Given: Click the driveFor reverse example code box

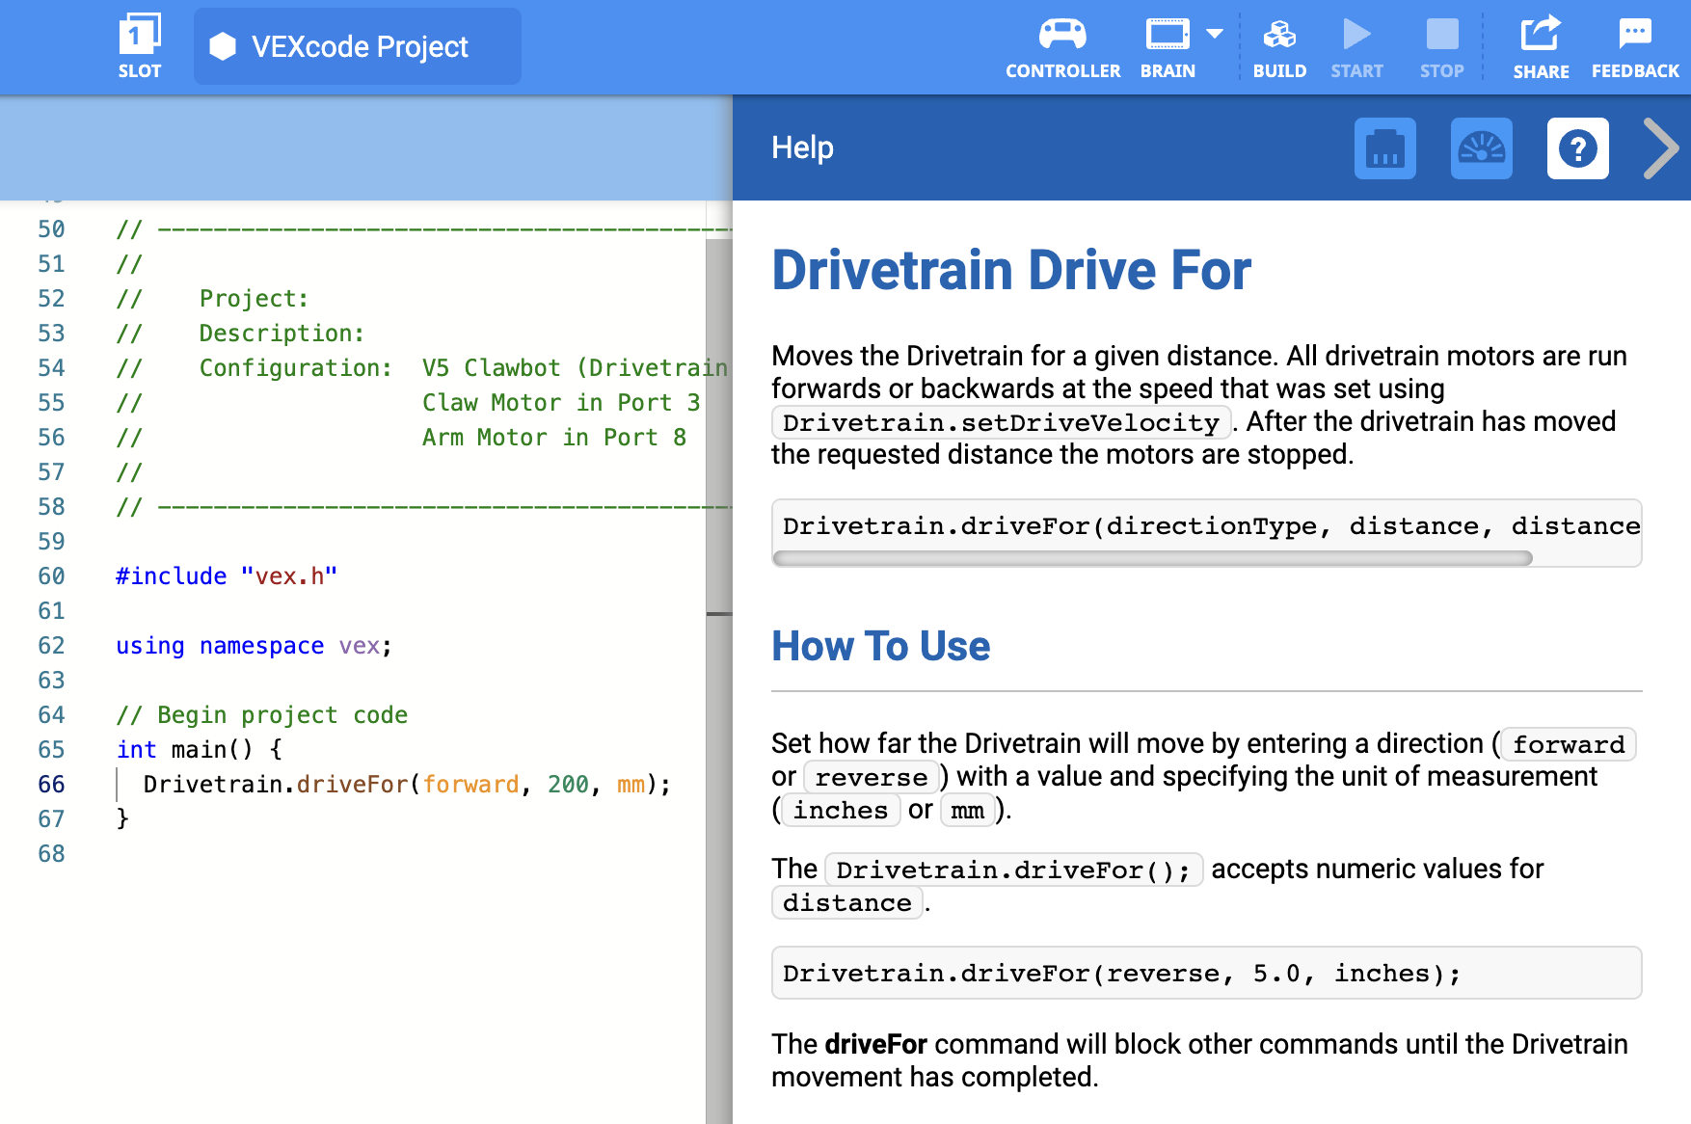Looking at the screenshot, I should pyautogui.click(x=1205, y=973).
